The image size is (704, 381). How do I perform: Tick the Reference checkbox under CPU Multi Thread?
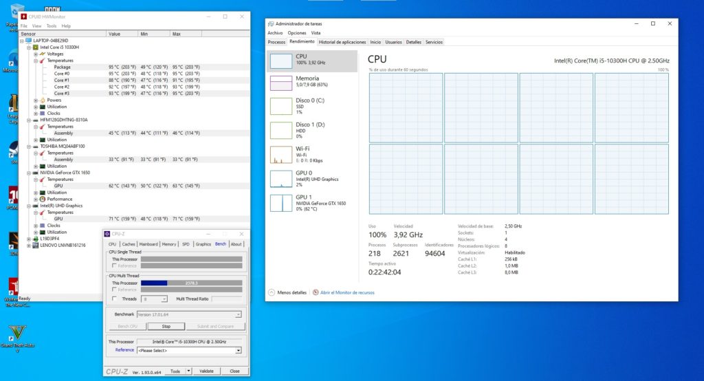tap(114, 290)
